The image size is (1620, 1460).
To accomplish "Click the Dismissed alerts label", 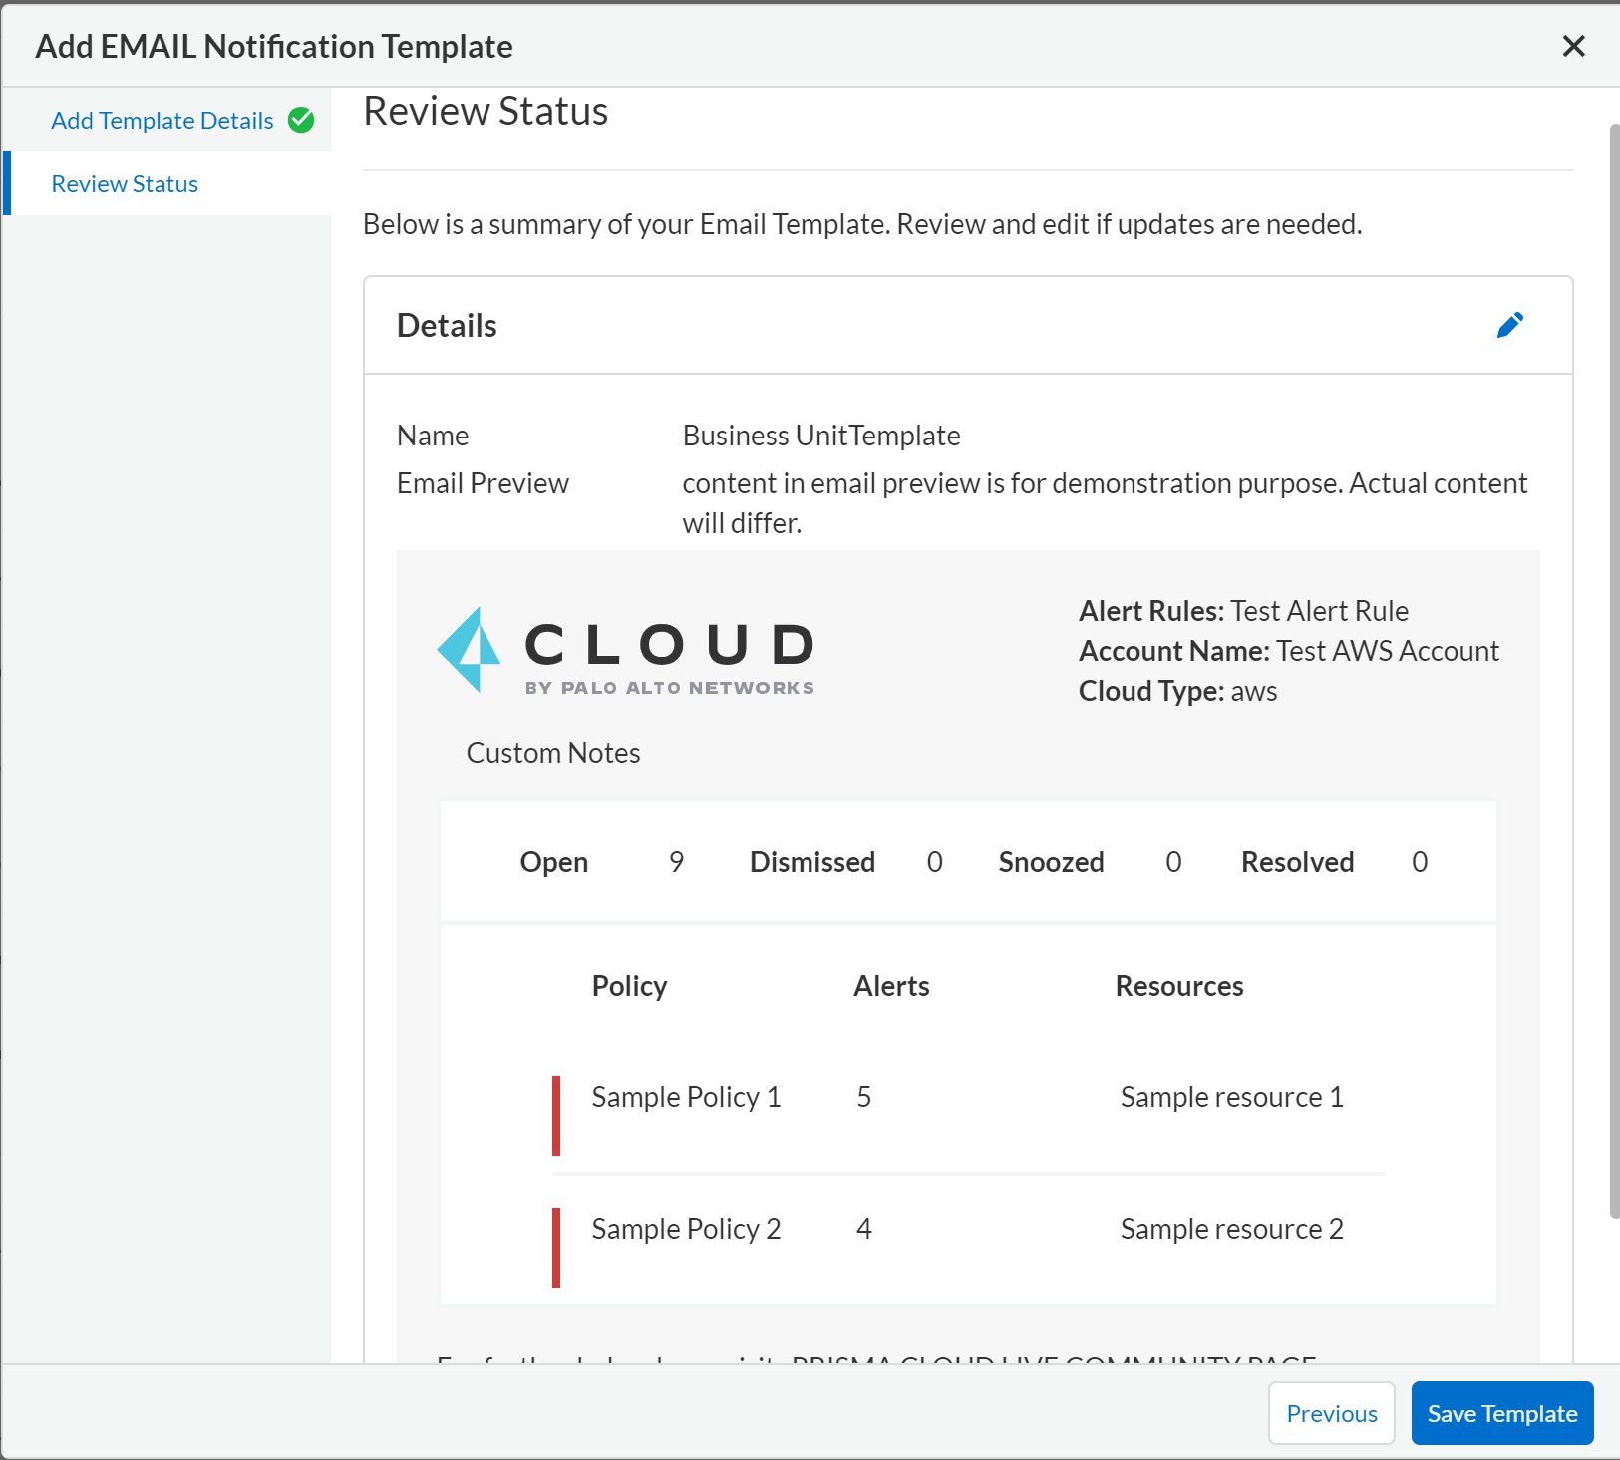I will pyautogui.click(x=812, y=862).
